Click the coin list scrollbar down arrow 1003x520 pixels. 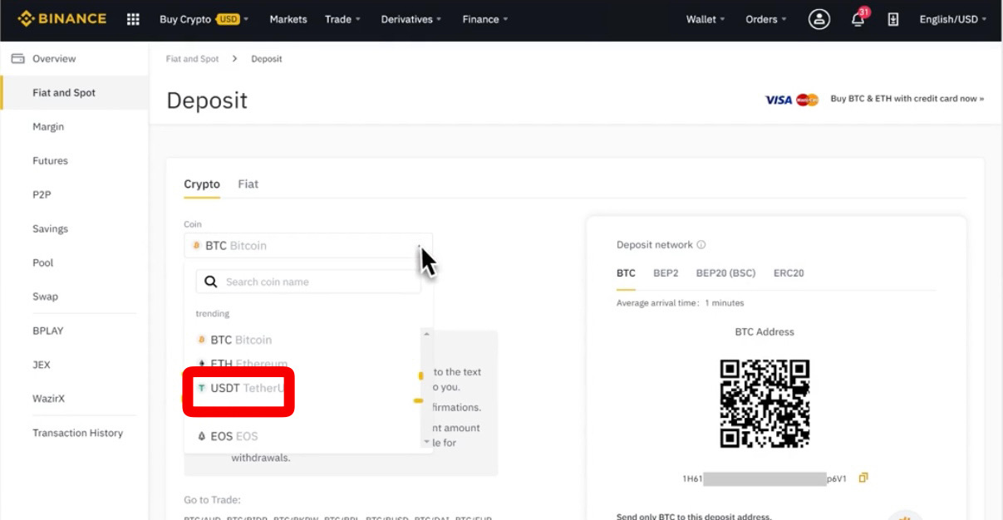[427, 443]
